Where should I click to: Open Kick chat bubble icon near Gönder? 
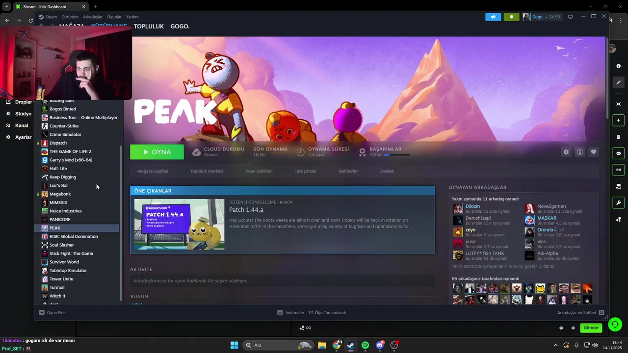561,328
